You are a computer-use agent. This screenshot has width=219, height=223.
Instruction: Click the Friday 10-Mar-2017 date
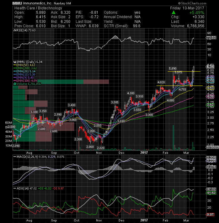click(x=187, y=8)
